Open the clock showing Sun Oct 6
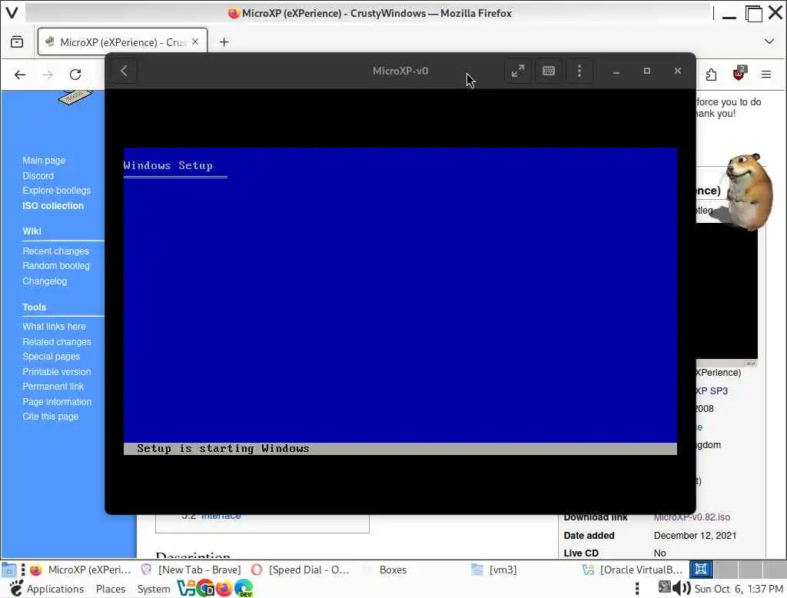Screen dimensions: 787x598 pyautogui.click(x=739, y=589)
